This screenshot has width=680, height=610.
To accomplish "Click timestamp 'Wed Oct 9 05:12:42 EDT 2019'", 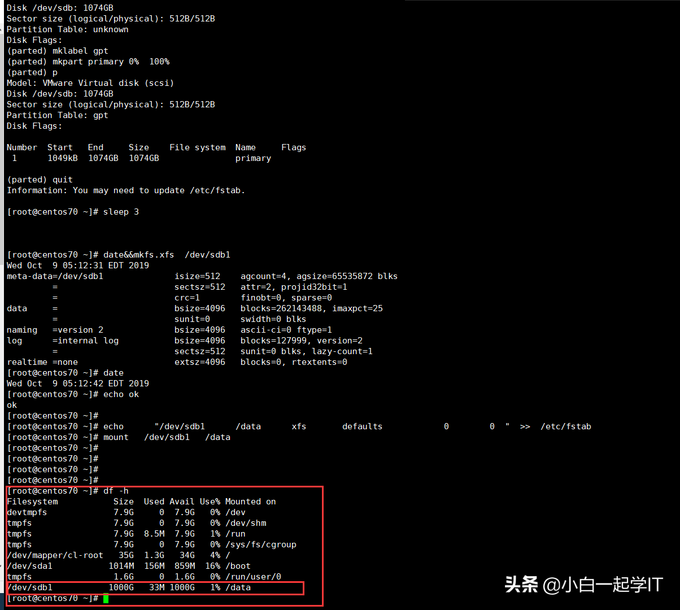I will pos(78,384).
